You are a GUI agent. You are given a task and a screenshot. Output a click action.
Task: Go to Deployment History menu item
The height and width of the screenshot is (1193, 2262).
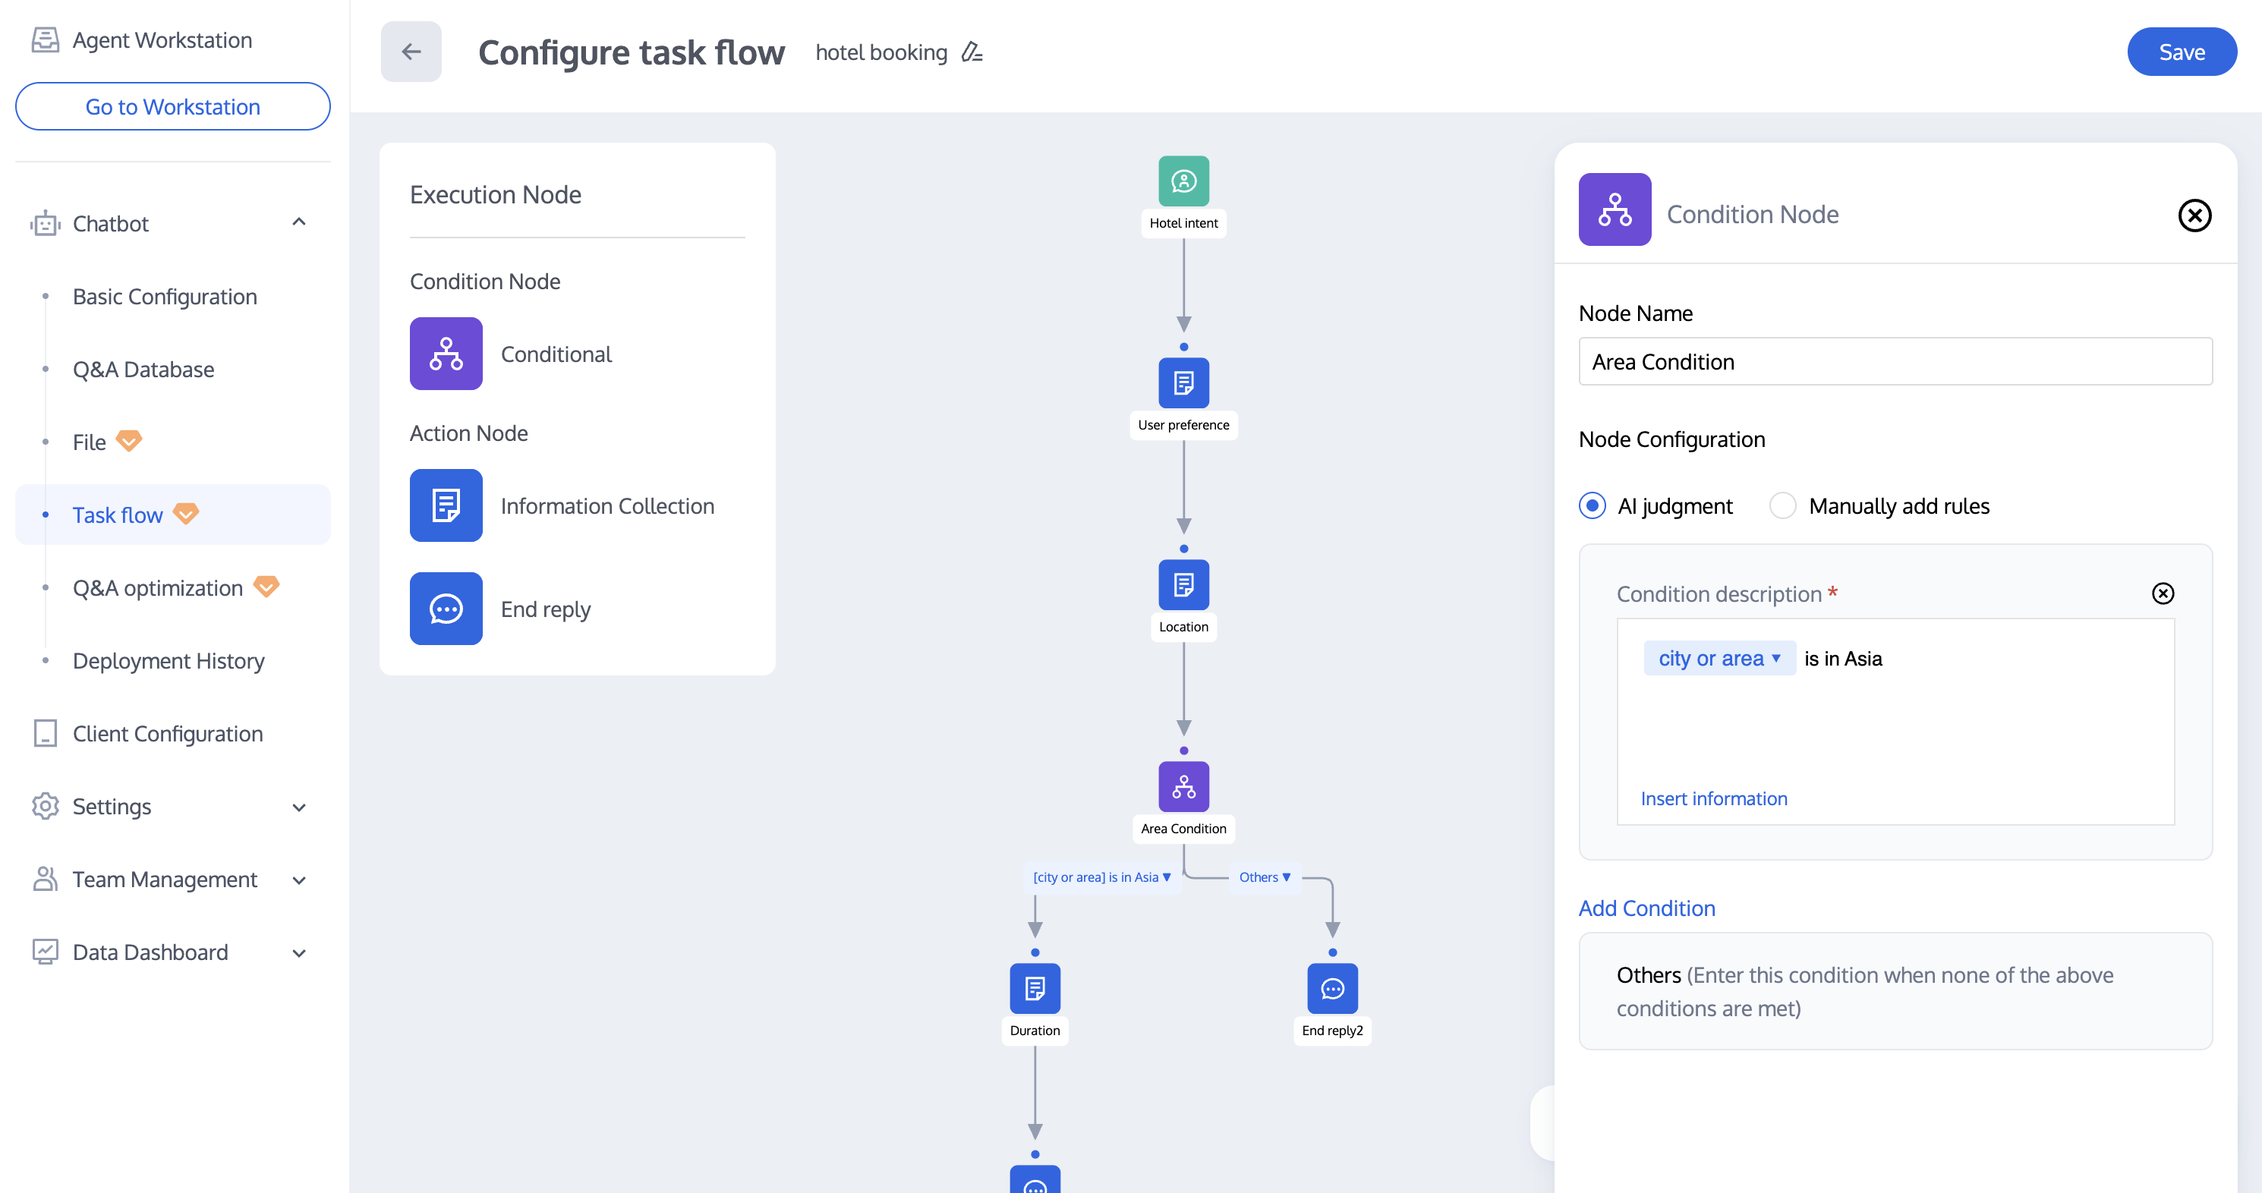(x=168, y=661)
